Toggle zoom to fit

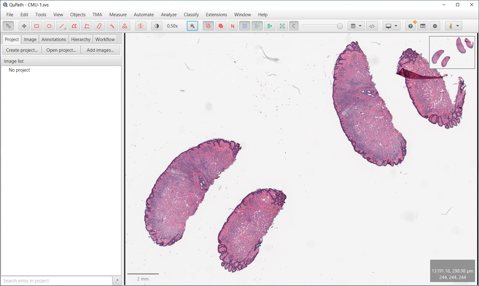tap(192, 26)
